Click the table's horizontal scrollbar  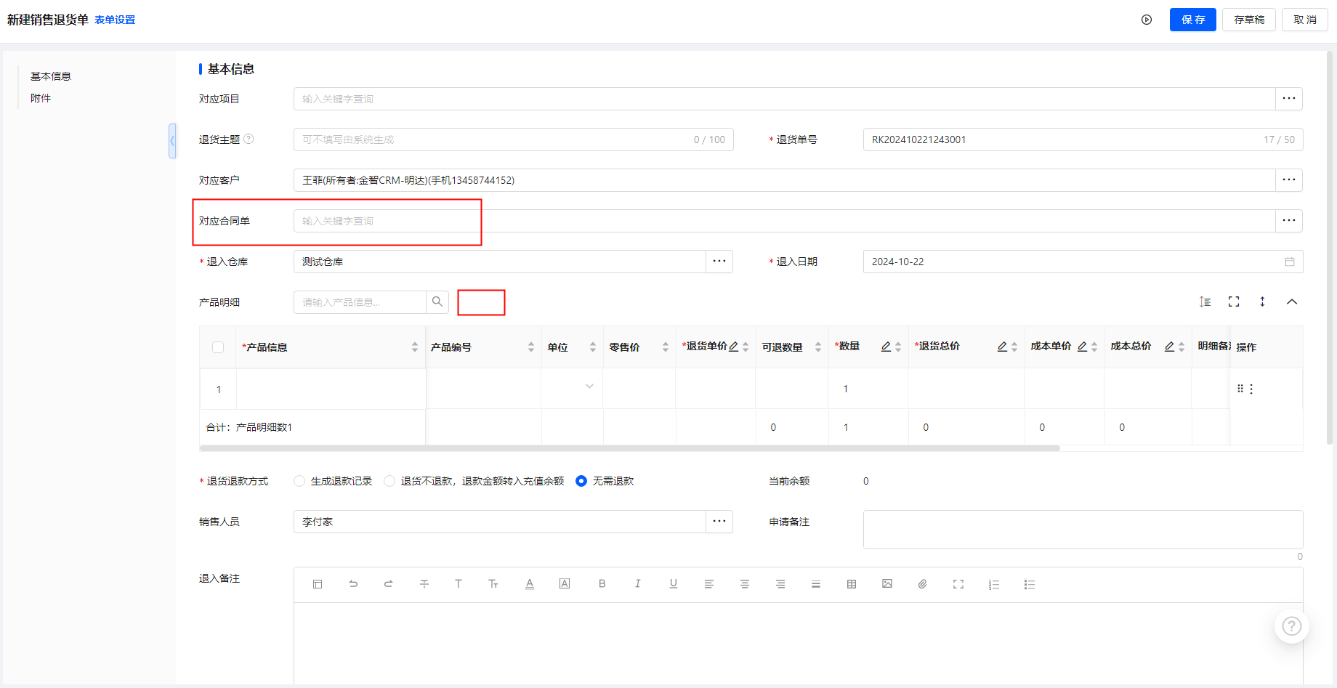pos(629,448)
